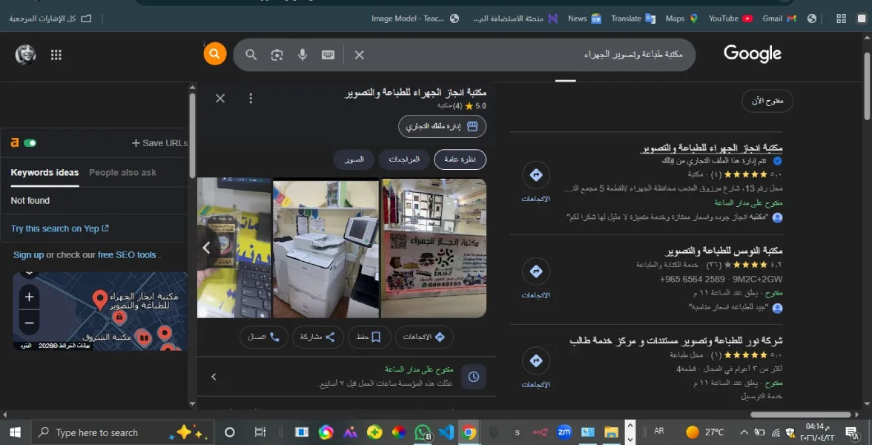Open Try this search on Yep link
Image resolution: width=872 pixels, height=445 pixels.
[x=59, y=228]
